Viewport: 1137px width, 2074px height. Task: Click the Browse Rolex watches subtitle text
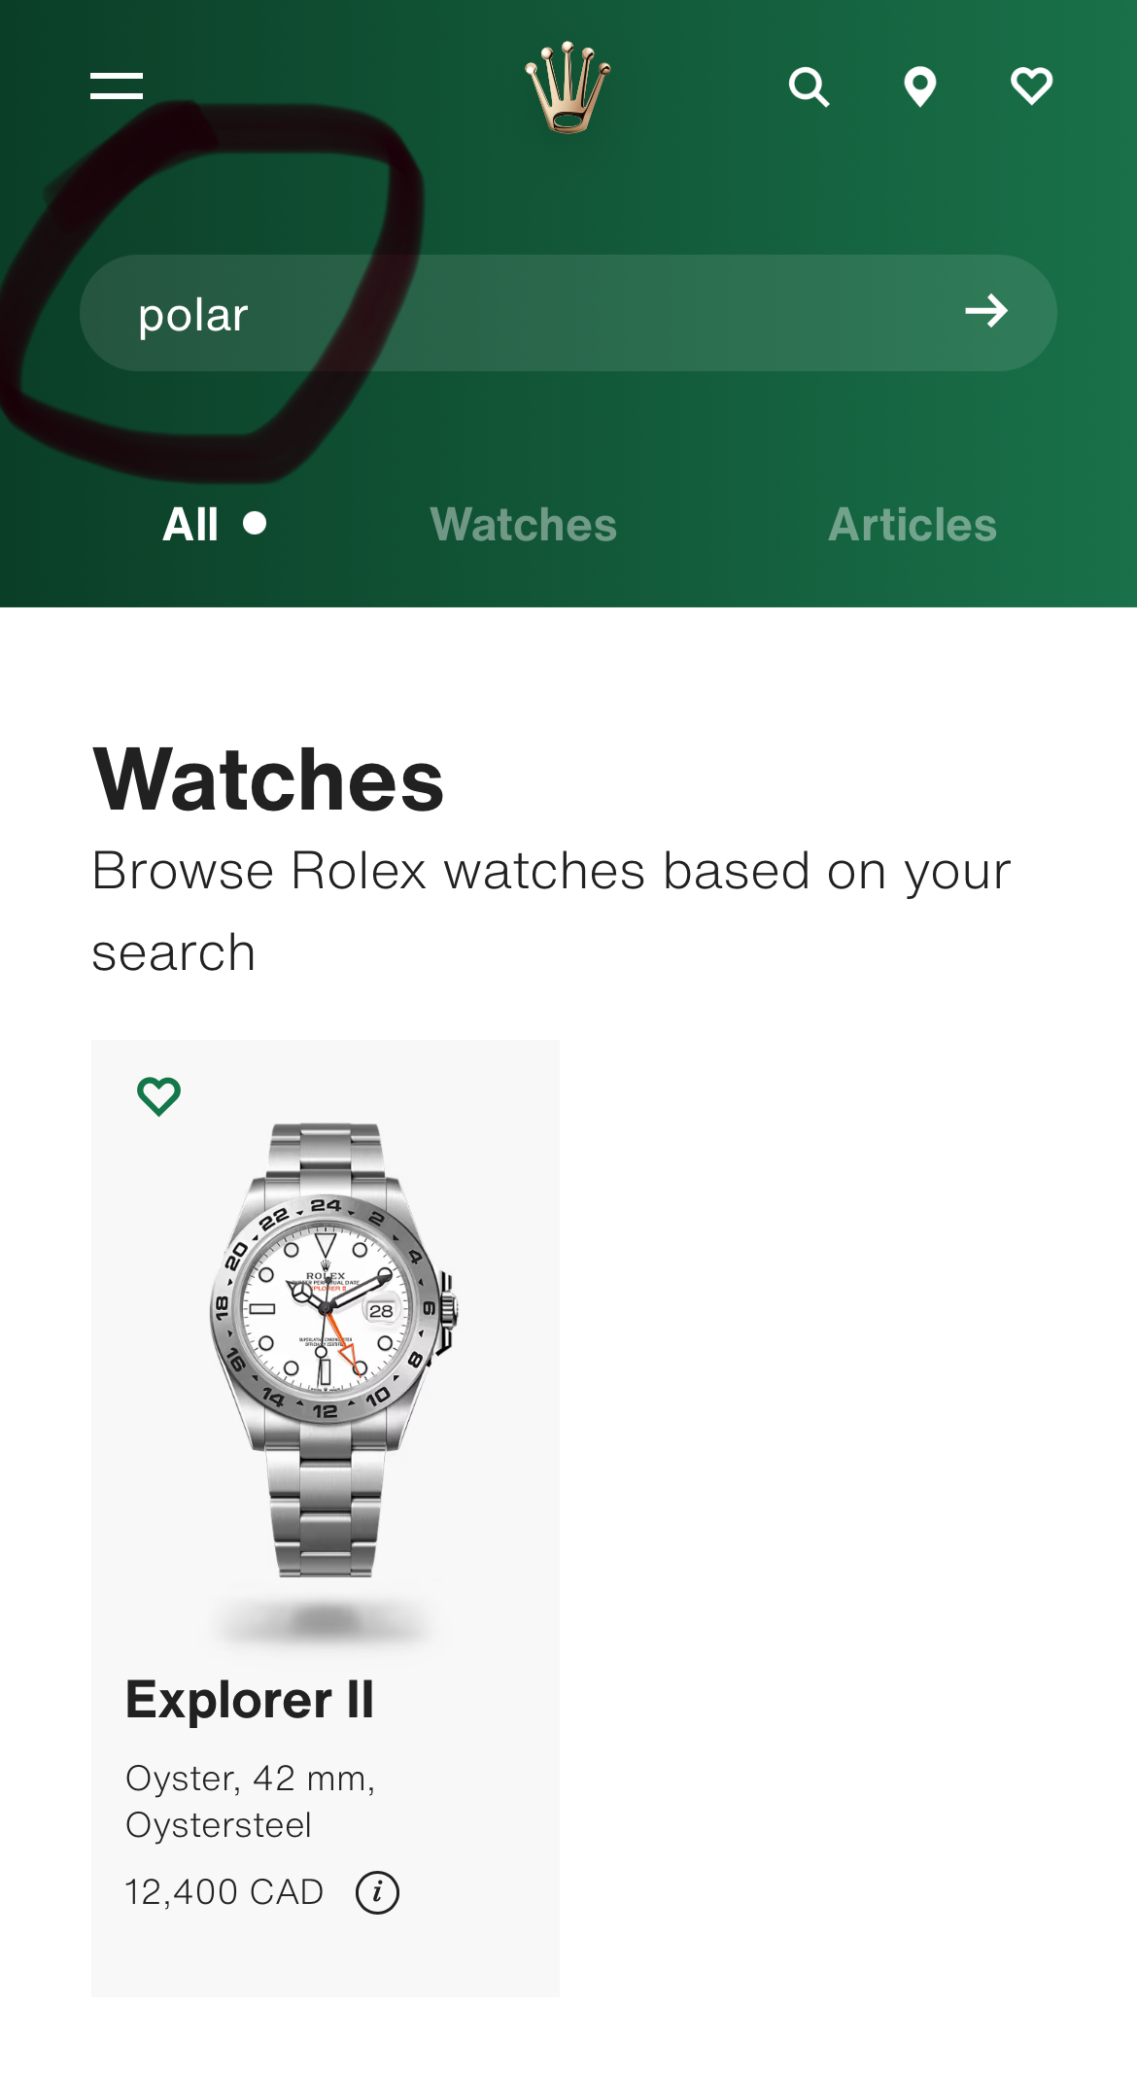click(551, 911)
